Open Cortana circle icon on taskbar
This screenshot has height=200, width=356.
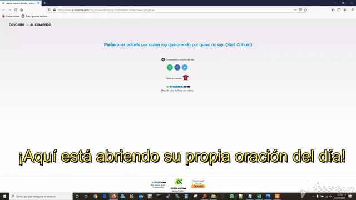coord(77,196)
